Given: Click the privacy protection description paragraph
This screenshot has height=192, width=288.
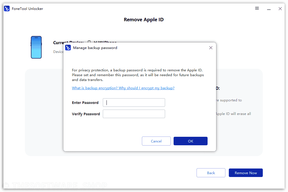Looking at the screenshot, I should pyautogui.click(x=138, y=75).
